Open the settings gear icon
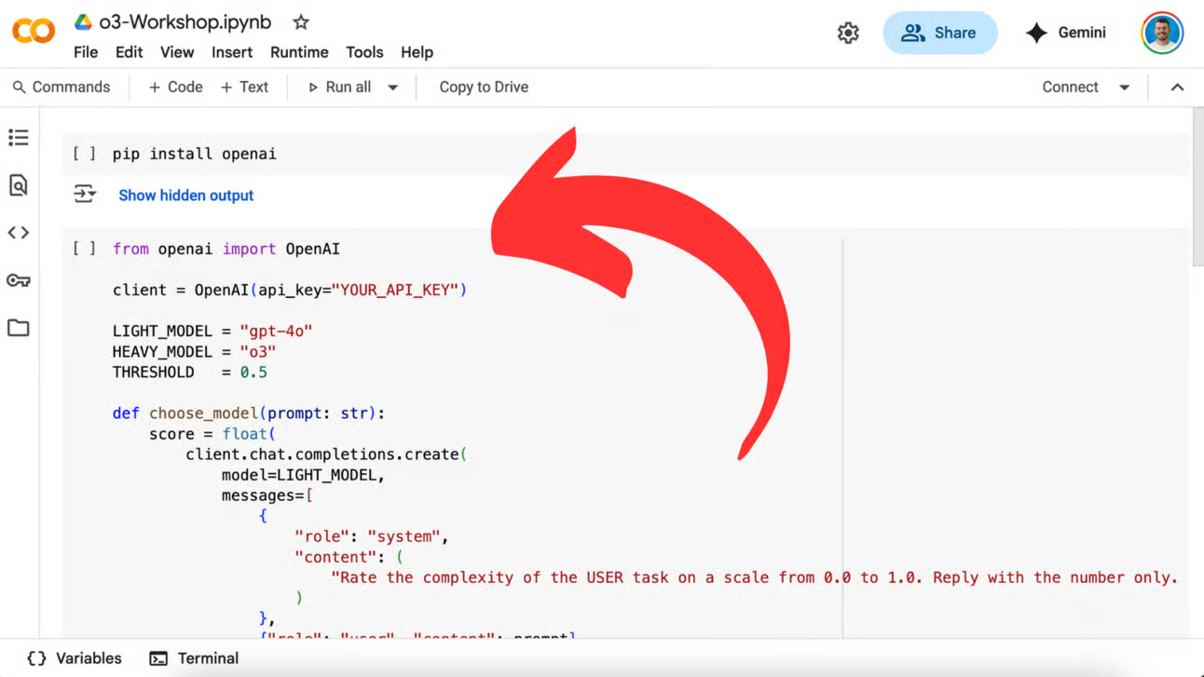 pos(848,33)
